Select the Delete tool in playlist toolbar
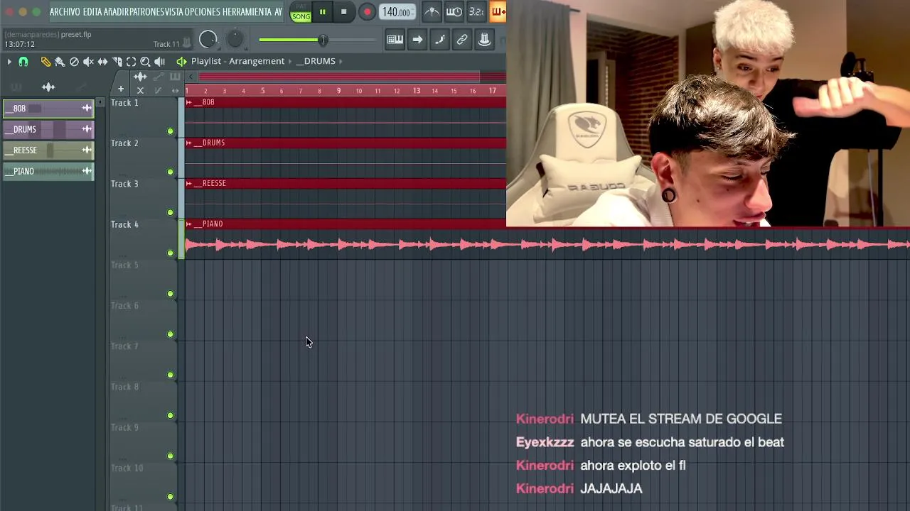The image size is (910, 511). [x=74, y=62]
